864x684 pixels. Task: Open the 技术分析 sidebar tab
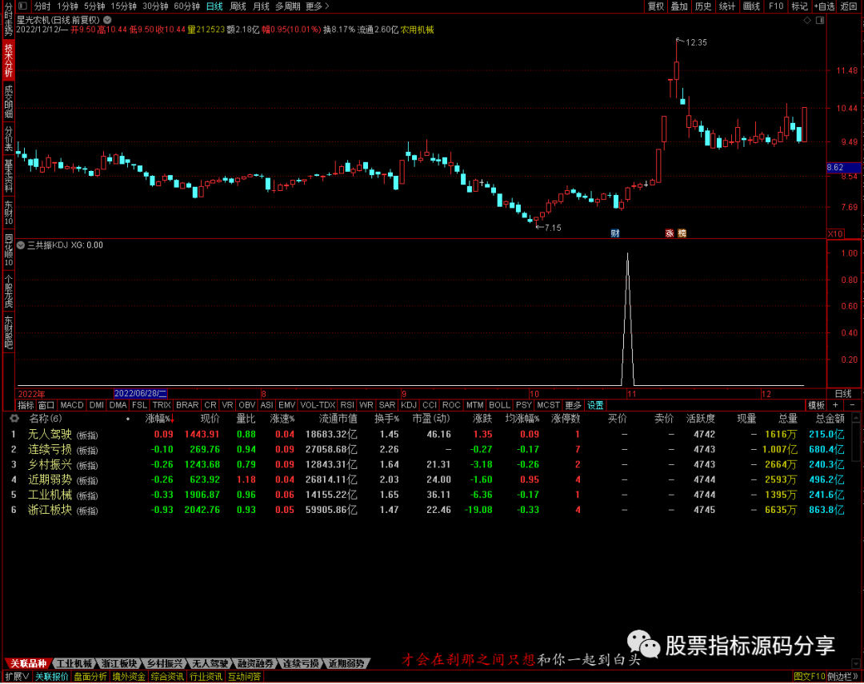tap(8, 60)
